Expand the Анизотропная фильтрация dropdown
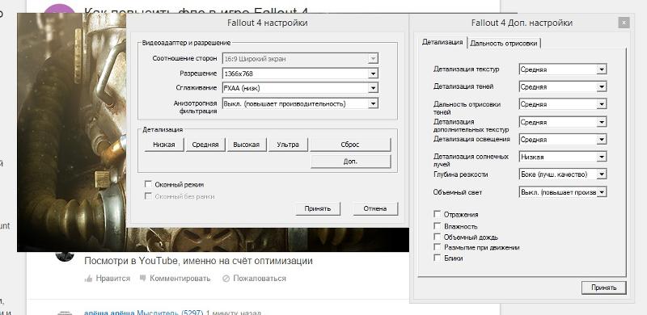This screenshot has height=315, width=647. click(300, 103)
